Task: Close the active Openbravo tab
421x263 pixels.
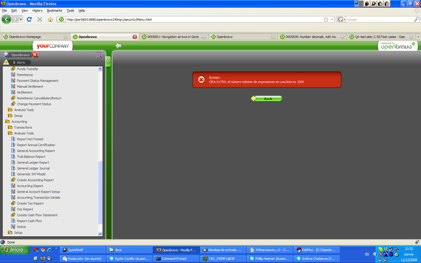Action: 135,37
